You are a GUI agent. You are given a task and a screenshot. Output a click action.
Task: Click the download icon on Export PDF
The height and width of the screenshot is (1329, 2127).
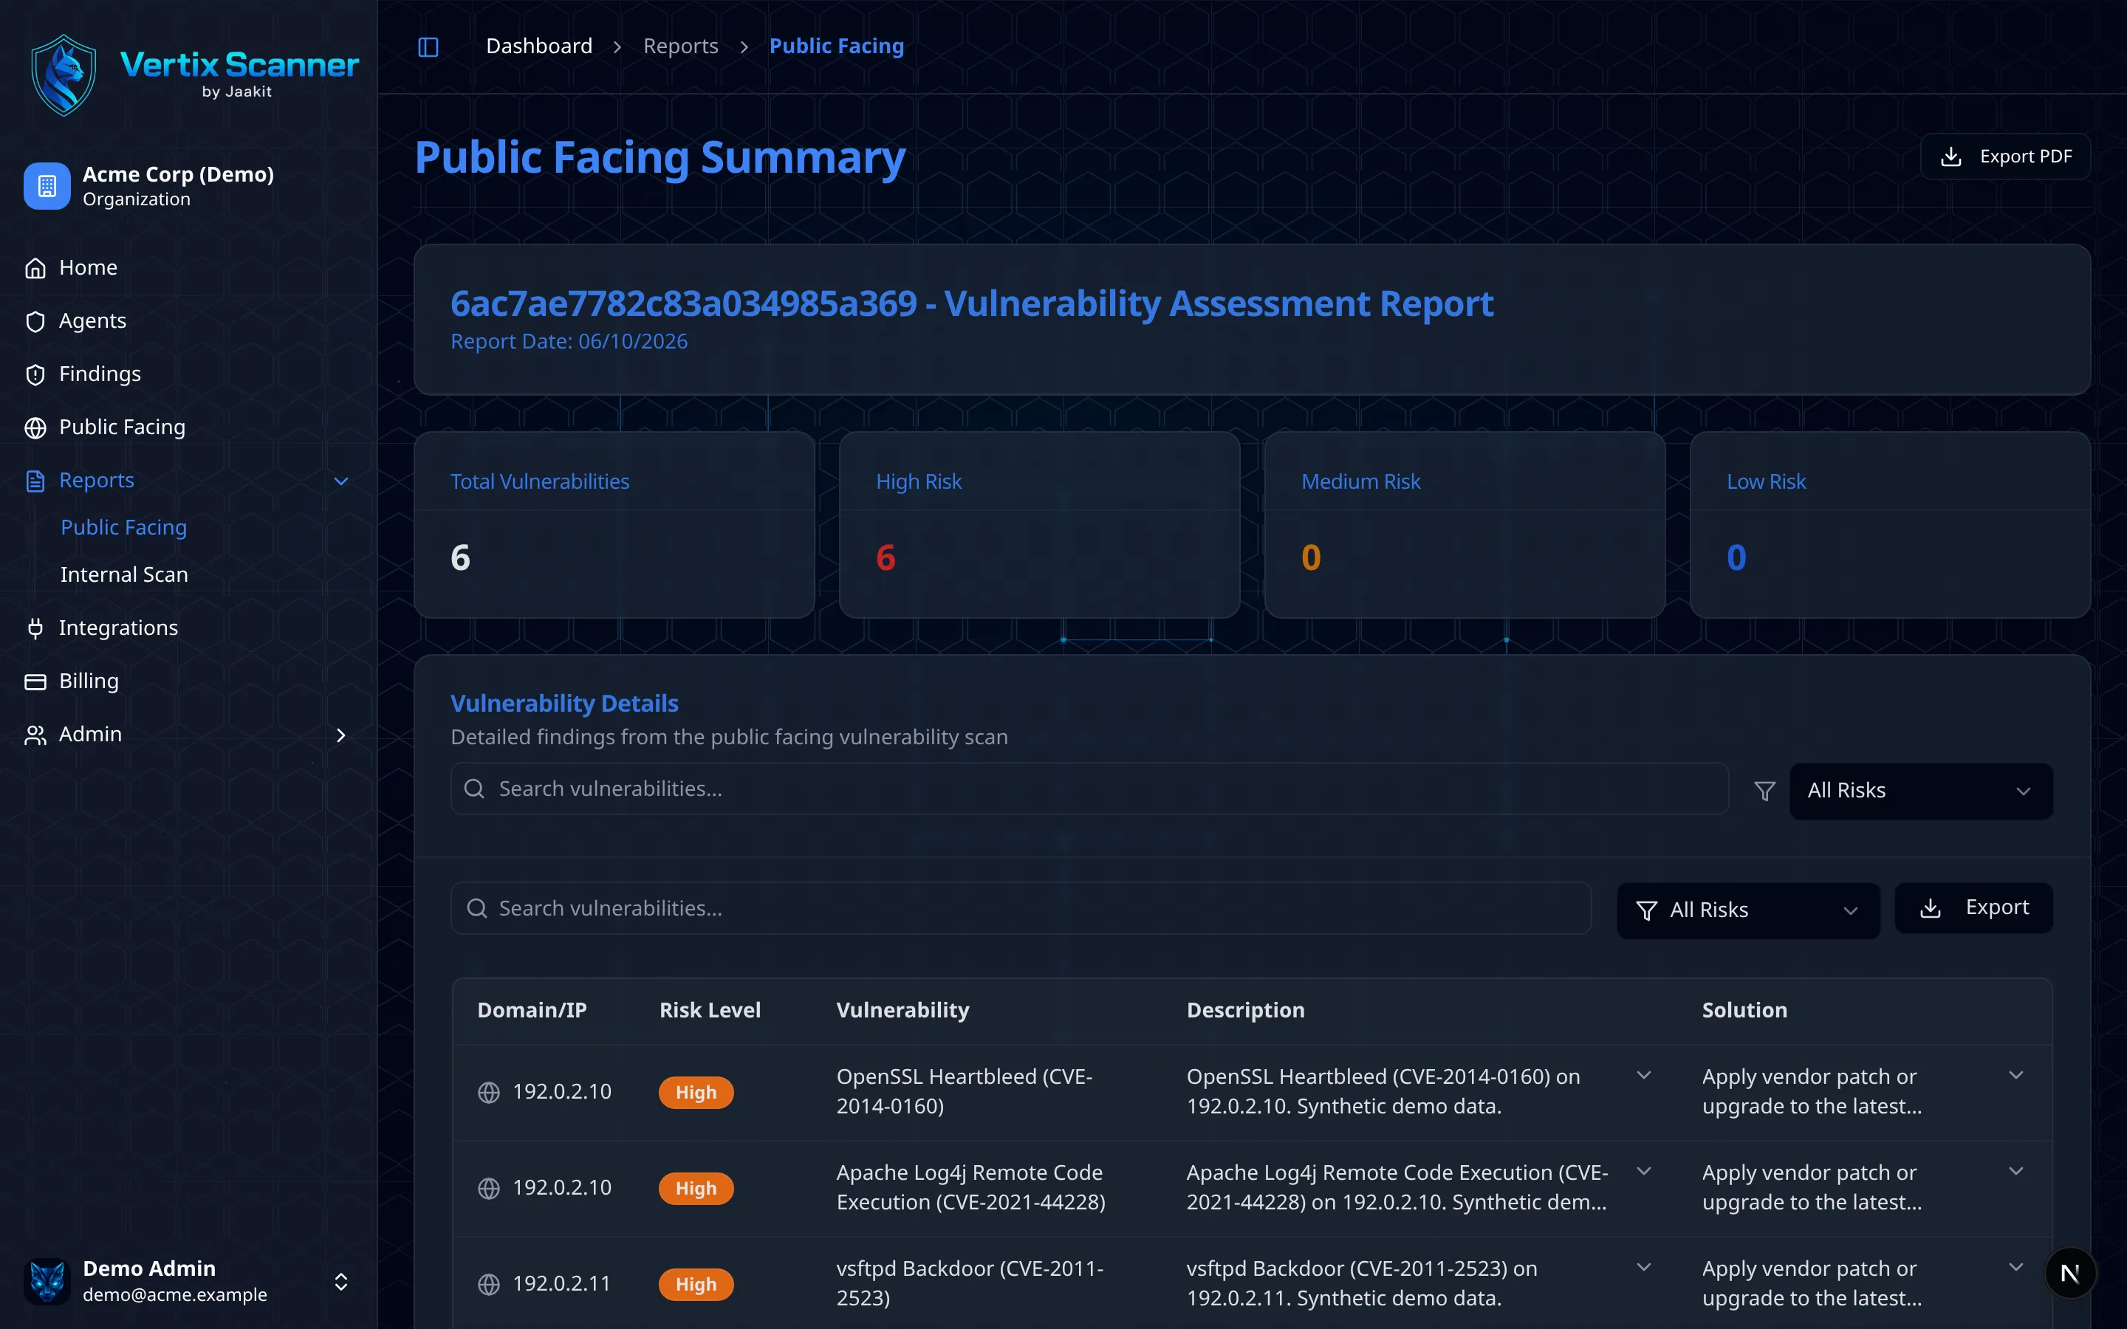click(x=1950, y=157)
